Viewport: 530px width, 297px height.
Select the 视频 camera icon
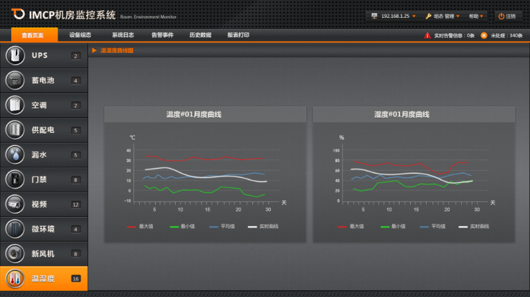point(15,204)
